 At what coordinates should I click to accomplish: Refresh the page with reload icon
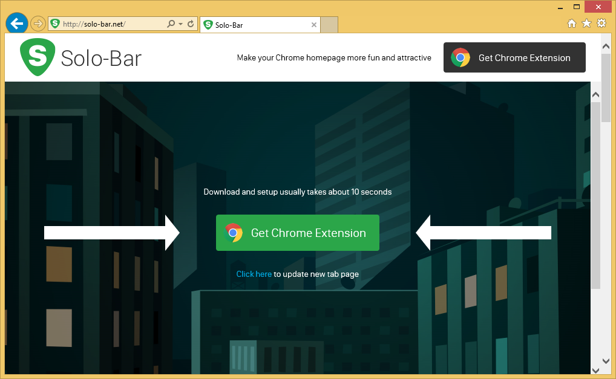point(191,24)
